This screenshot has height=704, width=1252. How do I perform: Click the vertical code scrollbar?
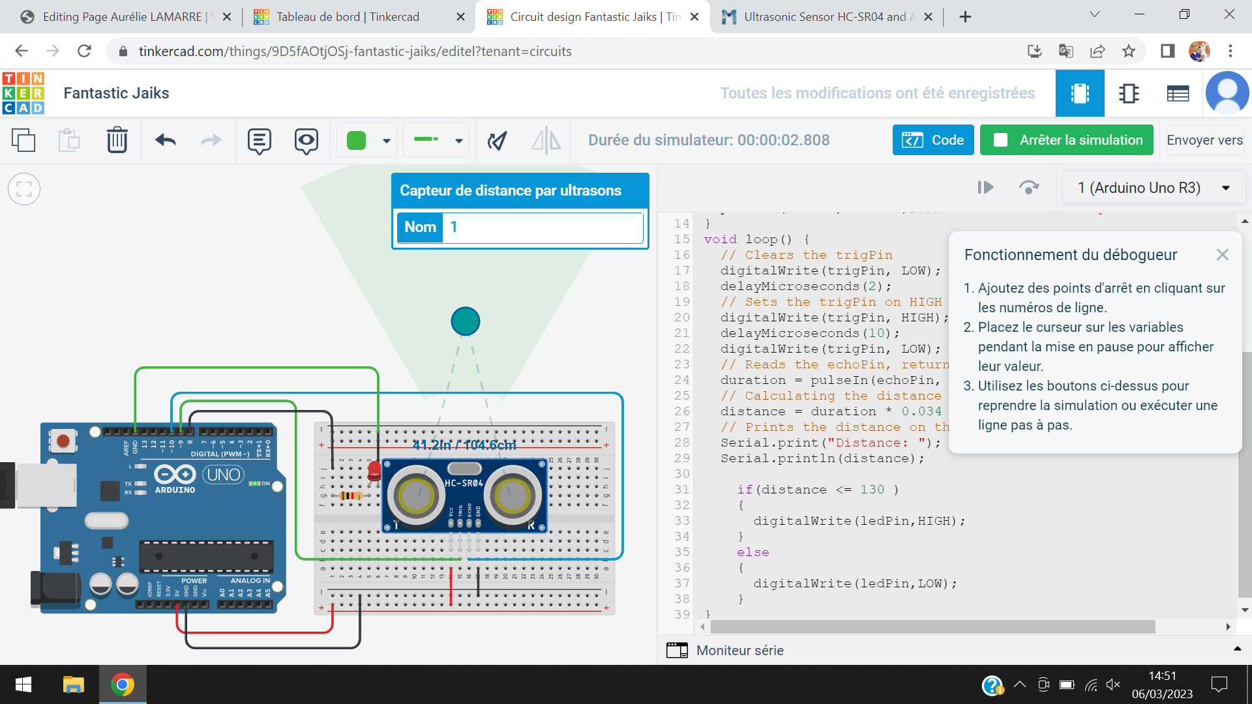(x=1245, y=474)
